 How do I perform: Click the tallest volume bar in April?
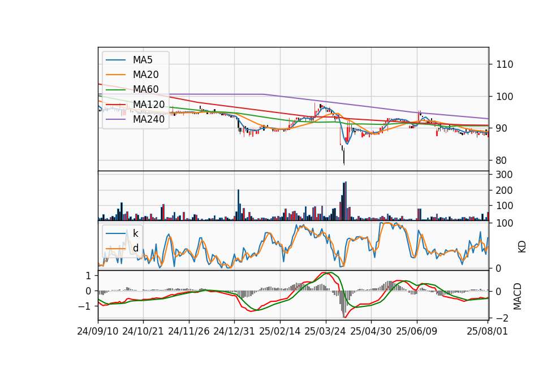coord(346,201)
